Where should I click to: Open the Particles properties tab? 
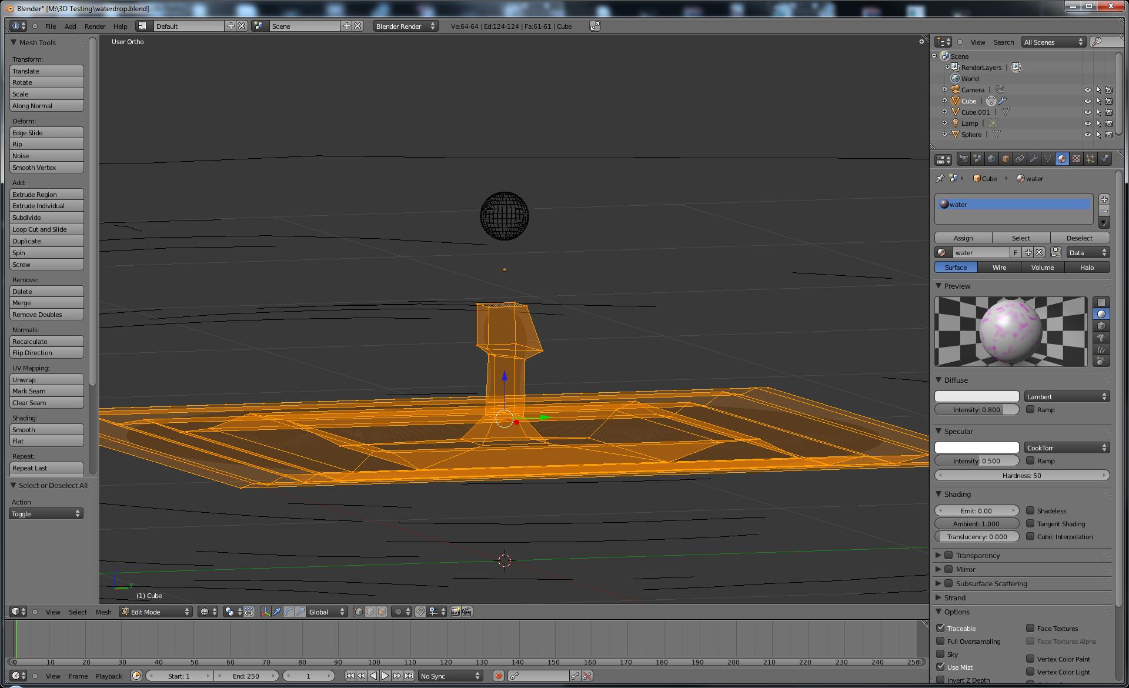click(1090, 159)
